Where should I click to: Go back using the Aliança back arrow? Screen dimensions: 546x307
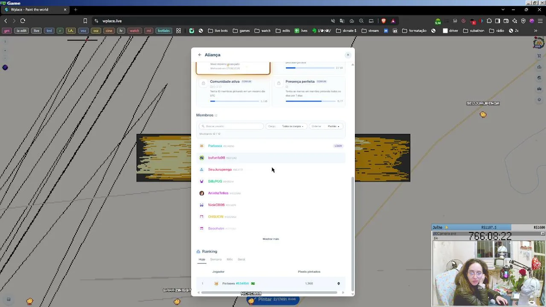coord(200,55)
